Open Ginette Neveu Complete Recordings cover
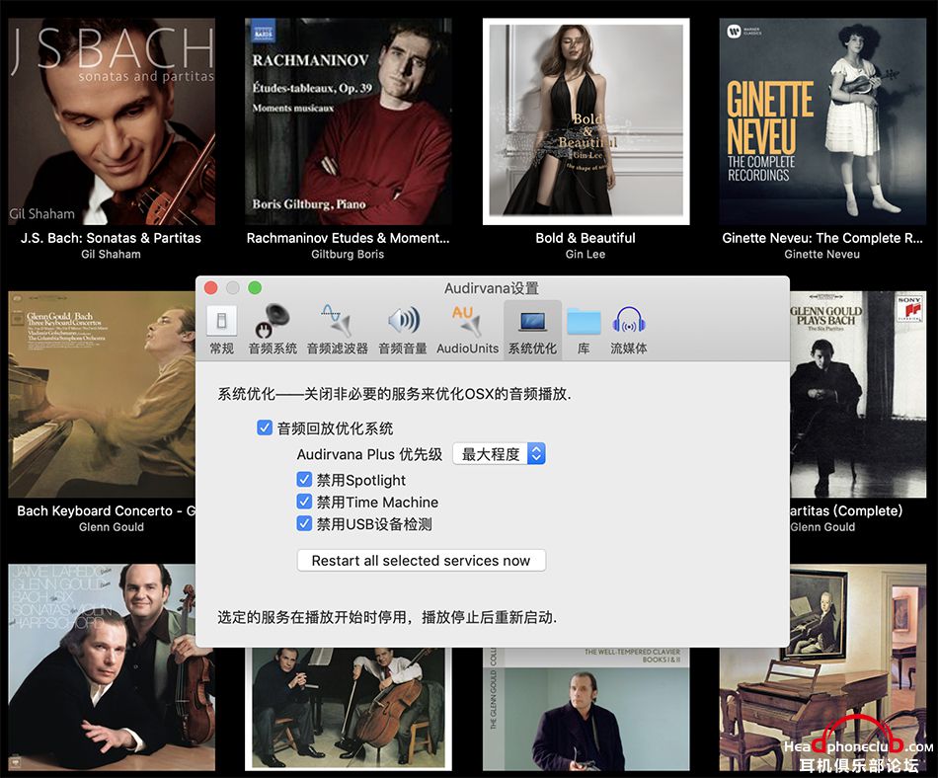938x778 pixels. point(822,122)
